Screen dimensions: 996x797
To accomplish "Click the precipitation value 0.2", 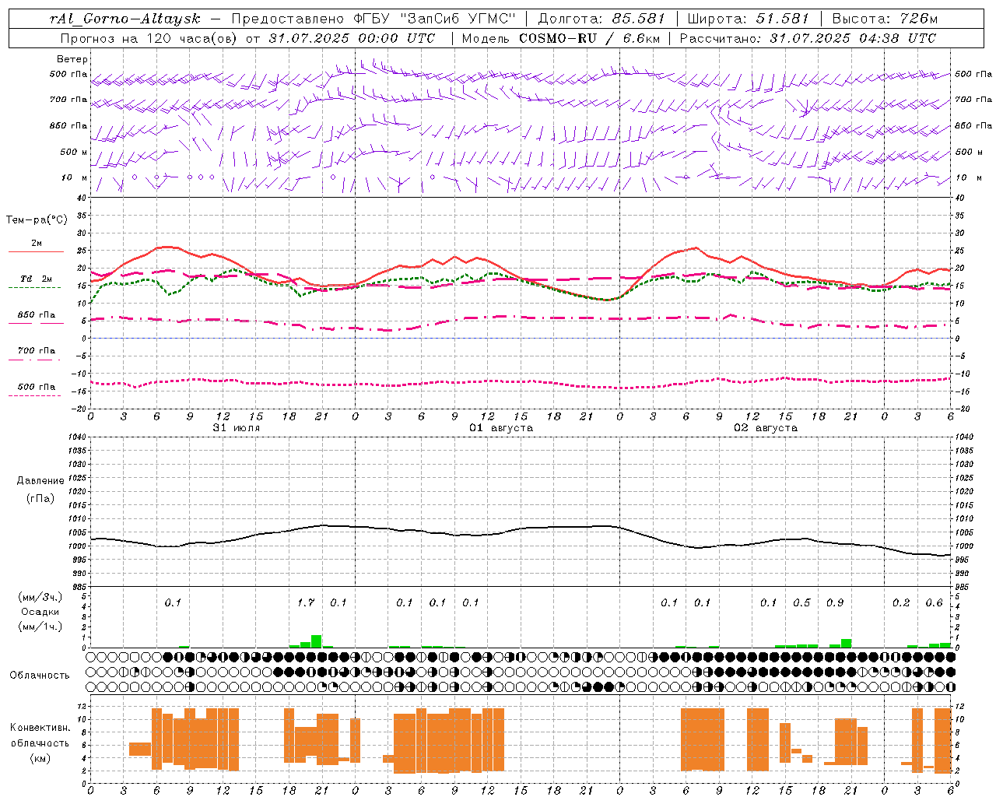I will (901, 602).
